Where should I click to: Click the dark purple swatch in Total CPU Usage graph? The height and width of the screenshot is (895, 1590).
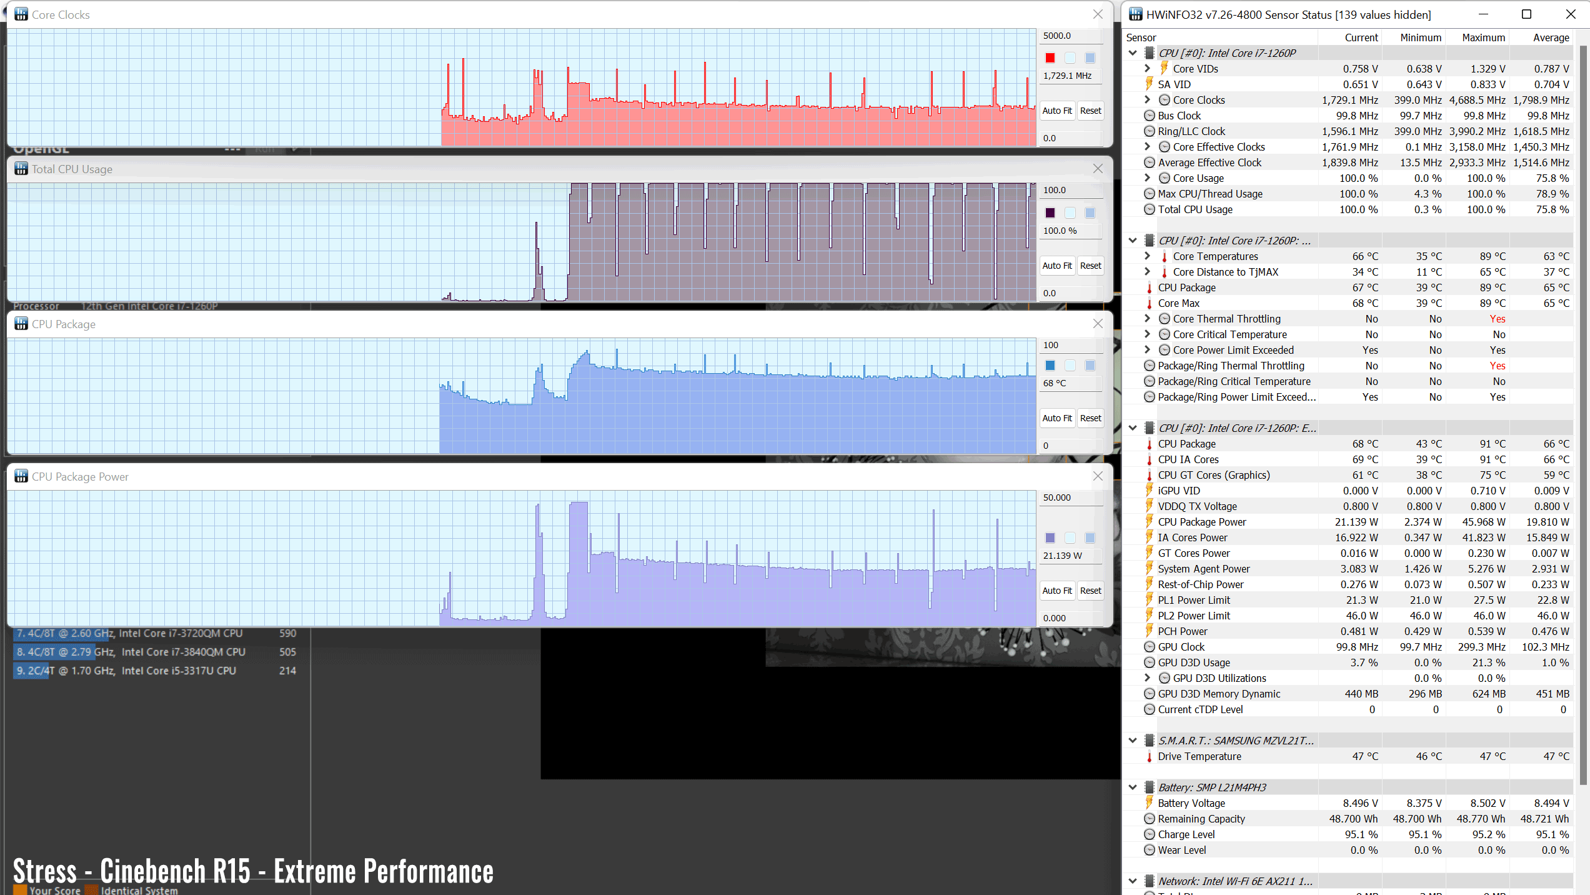coord(1050,213)
